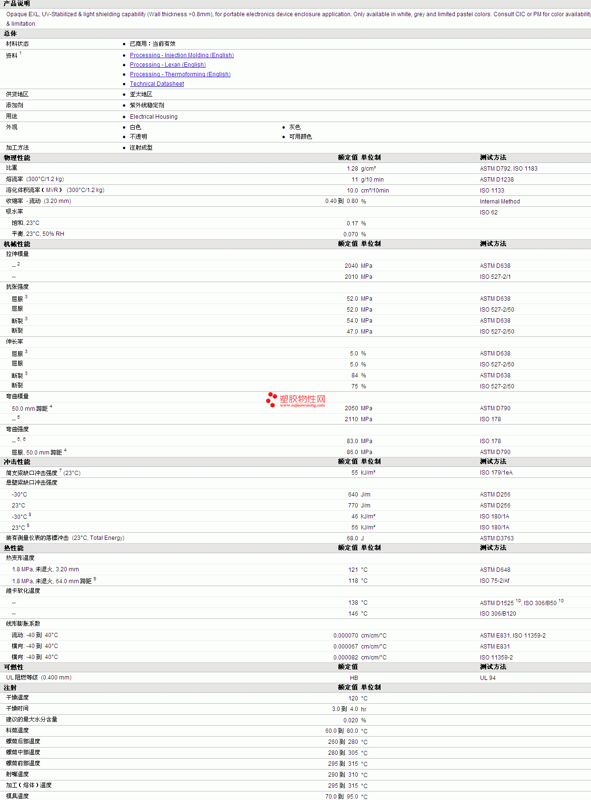Select the elongation at break value 75
This screenshot has height=800, width=591.
point(355,386)
